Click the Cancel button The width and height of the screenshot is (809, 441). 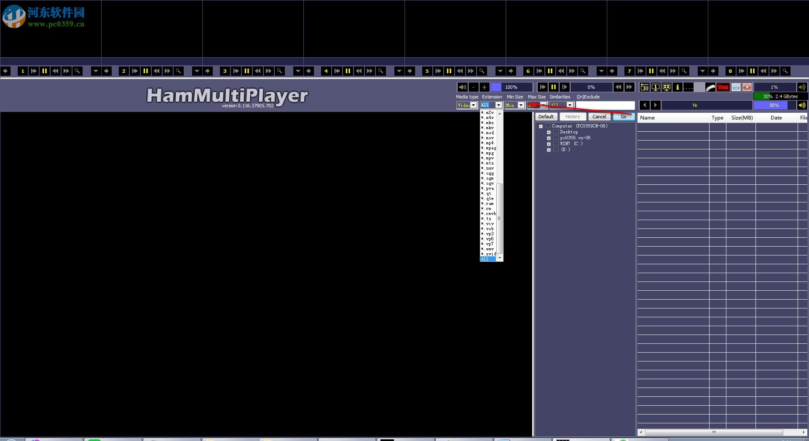click(599, 117)
